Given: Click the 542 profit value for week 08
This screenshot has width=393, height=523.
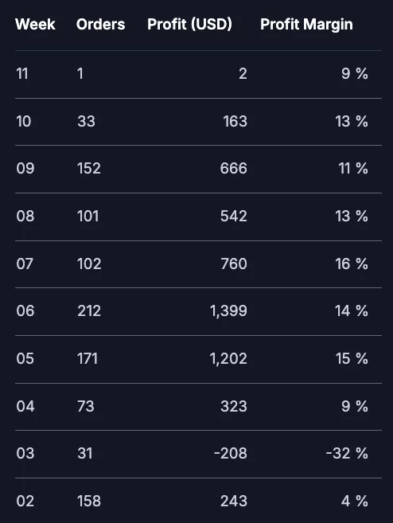Looking at the screenshot, I should coord(234,217).
